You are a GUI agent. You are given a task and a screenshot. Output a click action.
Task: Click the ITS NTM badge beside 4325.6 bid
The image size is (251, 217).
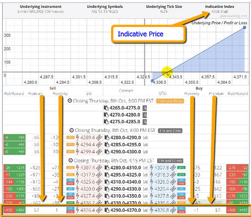point(70,182)
